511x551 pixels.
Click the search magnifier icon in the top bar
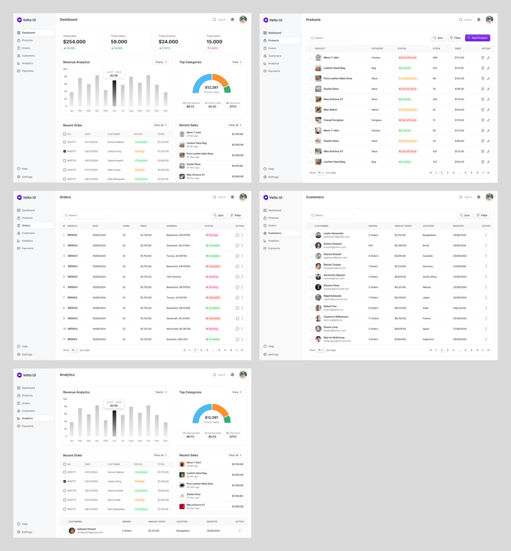(x=214, y=19)
